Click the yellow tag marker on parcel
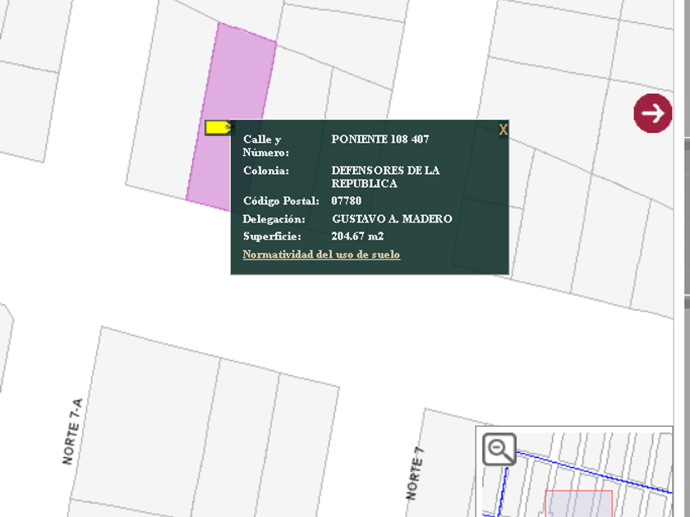This screenshot has width=690, height=517. (x=218, y=127)
